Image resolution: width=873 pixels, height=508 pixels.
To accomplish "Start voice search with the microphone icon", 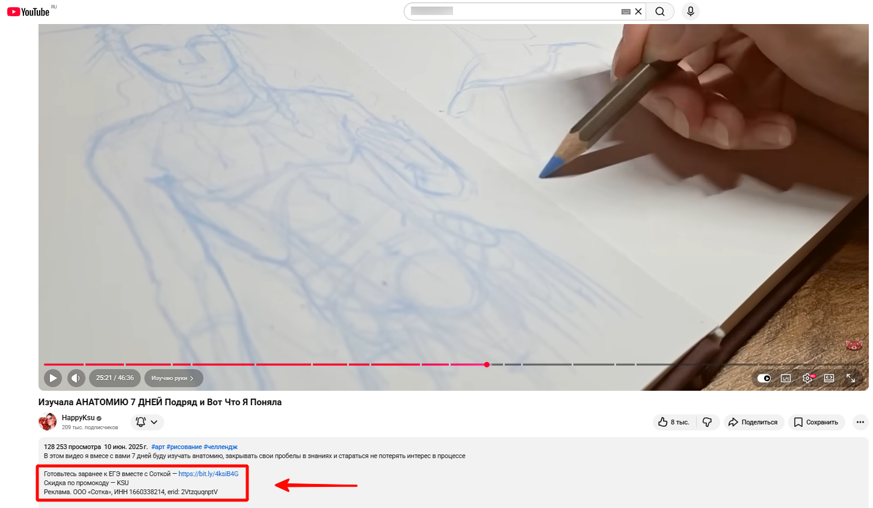I will (x=690, y=11).
